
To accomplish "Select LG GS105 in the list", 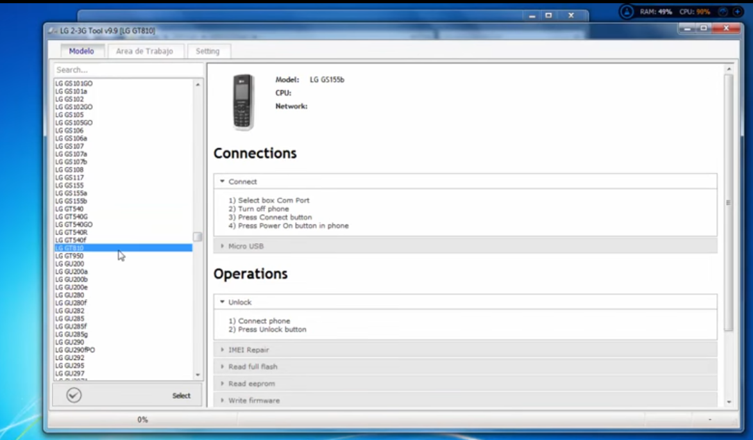I will [123, 115].
